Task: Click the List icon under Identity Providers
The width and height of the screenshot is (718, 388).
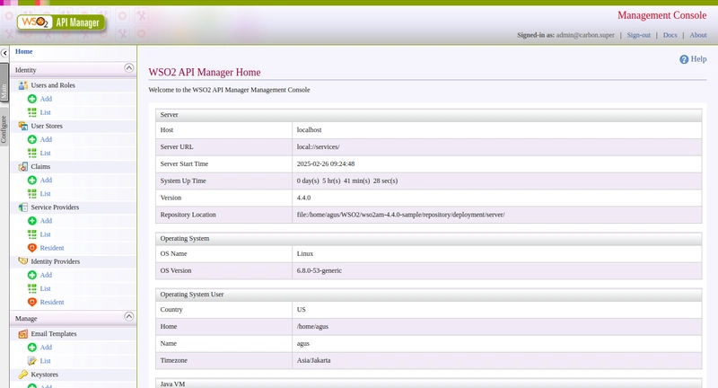Action: click(32, 288)
